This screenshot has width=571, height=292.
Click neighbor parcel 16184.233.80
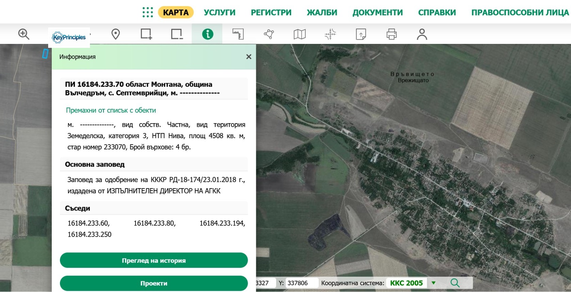[x=155, y=223]
